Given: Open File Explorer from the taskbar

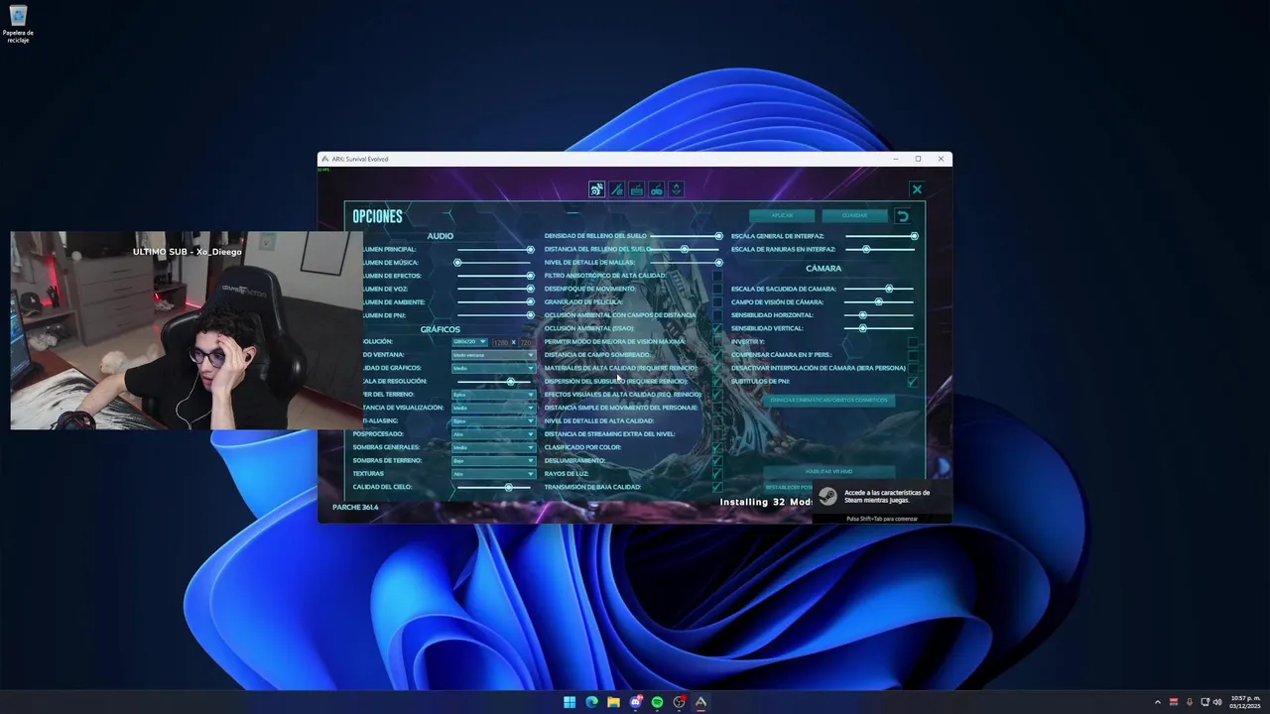Looking at the screenshot, I should click(x=613, y=702).
